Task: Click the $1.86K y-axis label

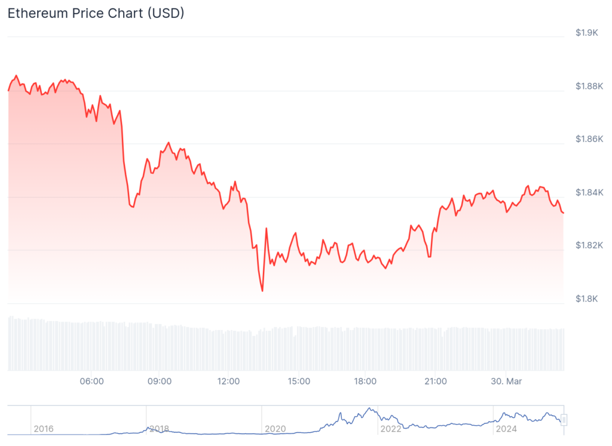Action: tap(588, 139)
